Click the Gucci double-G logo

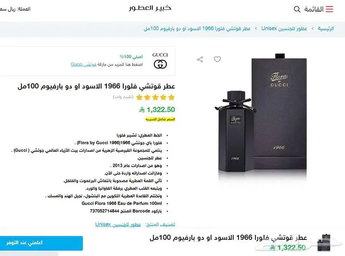click(160, 64)
